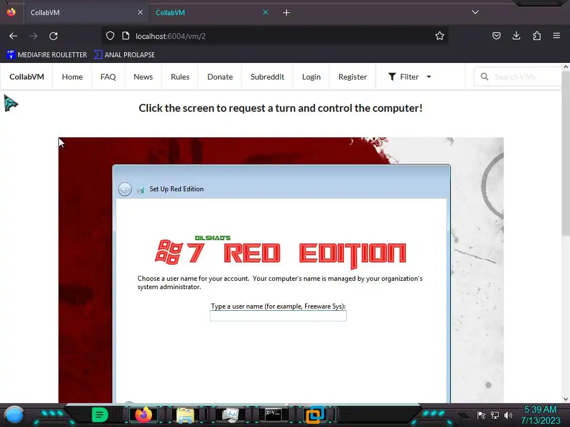The height and width of the screenshot is (427, 570).
Task: Open the Subreddit nav link
Action: tap(267, 77)
